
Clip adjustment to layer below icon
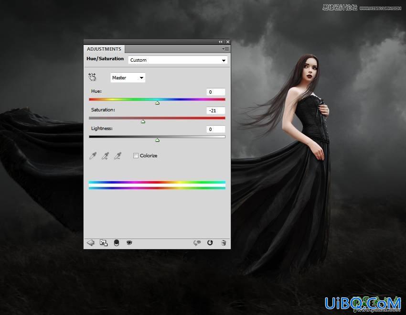pyautogui.click(x=117, y=243)
